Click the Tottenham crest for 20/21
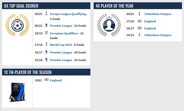Screen dimensions: 184x111 pos(139,14)
